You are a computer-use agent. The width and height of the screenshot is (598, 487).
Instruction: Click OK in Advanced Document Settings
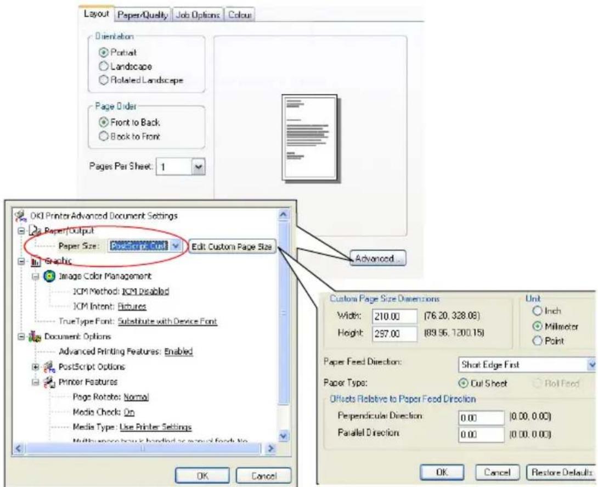(x=202, y=475)
